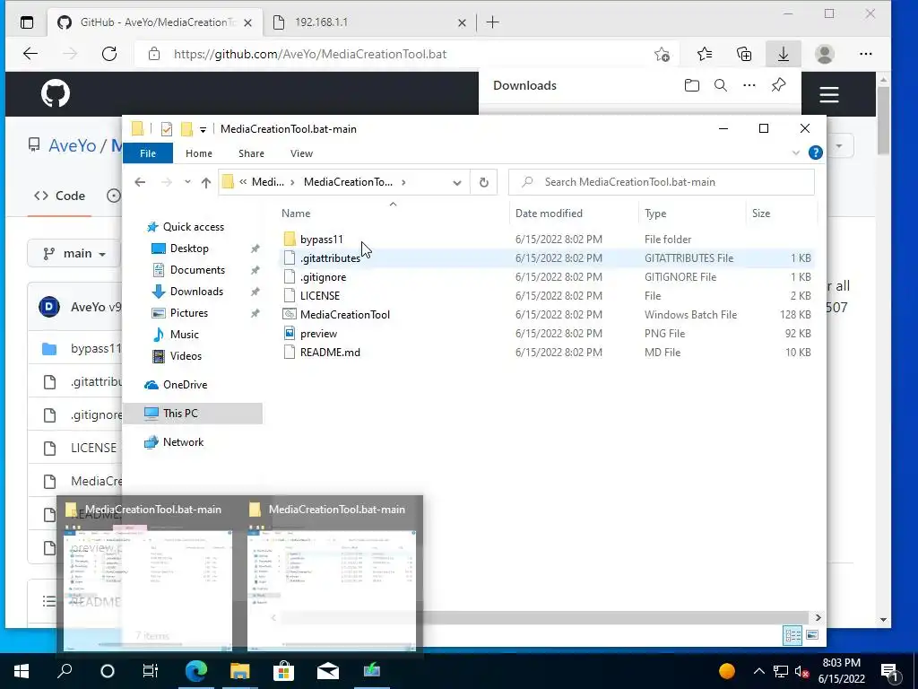918x689 pixels.
Task: Open GitHub main branch dropdown
Action: [x=74, y=254]
